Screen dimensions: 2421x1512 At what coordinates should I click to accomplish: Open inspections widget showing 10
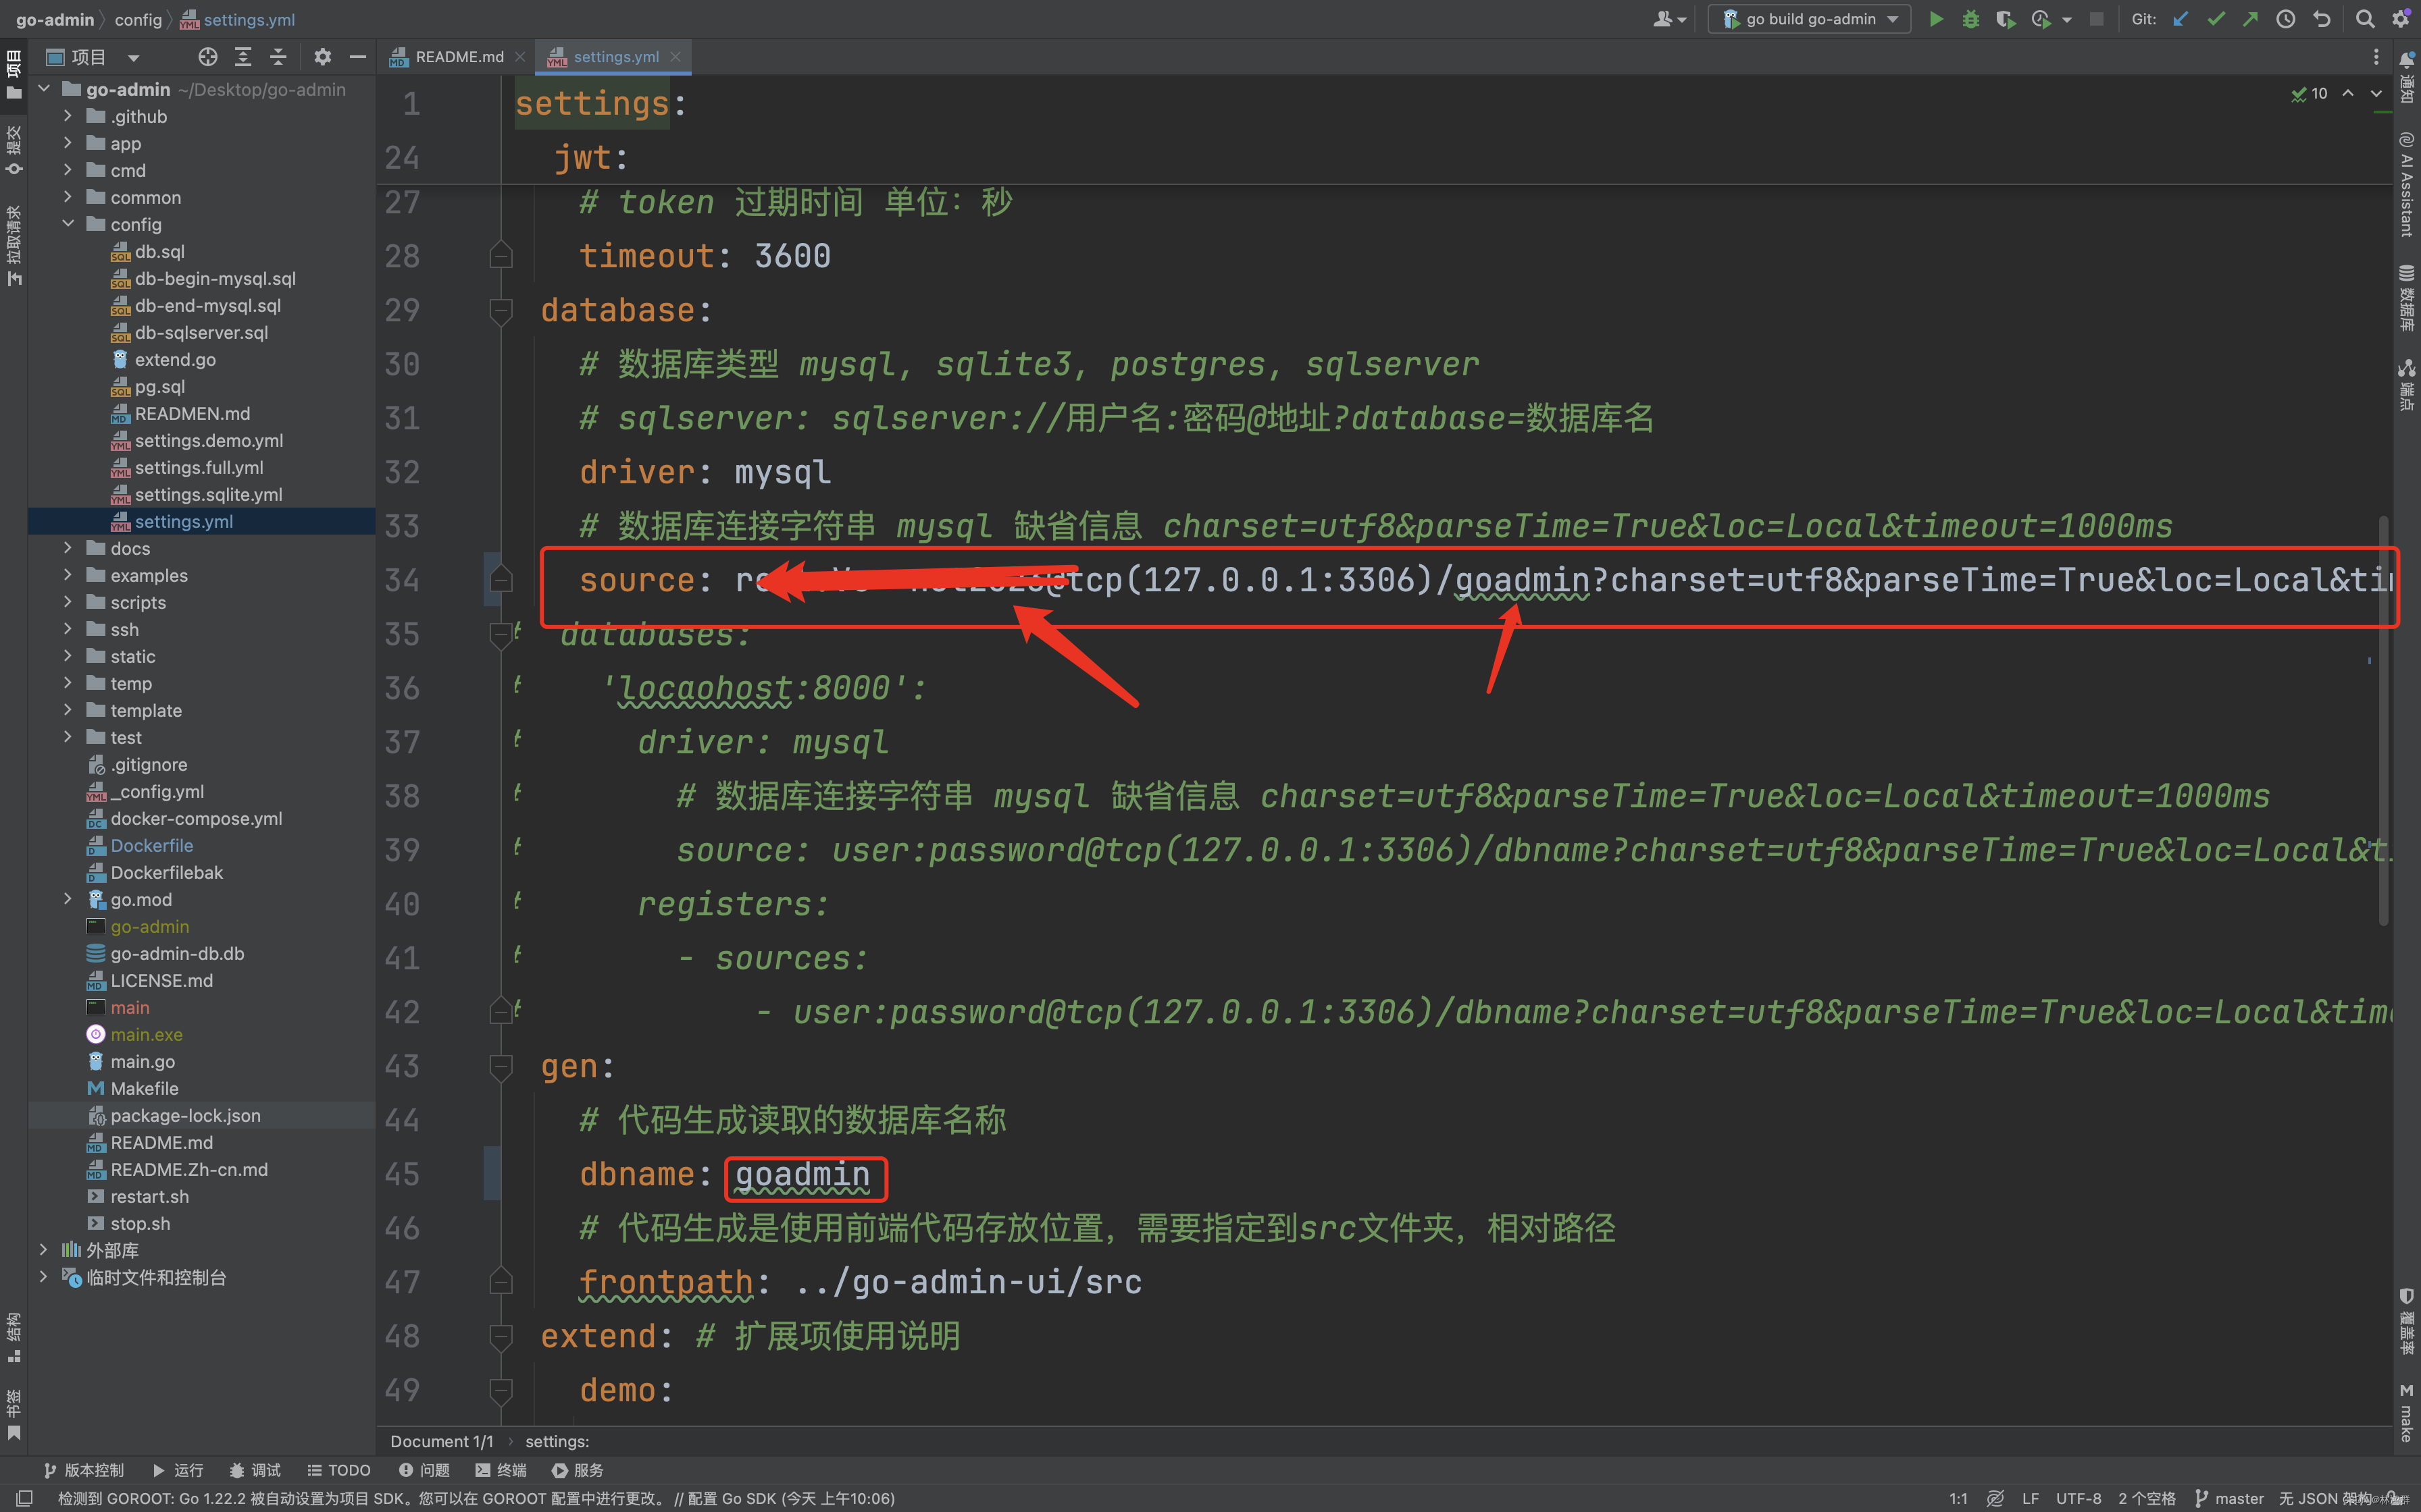tap(2309, 93)
